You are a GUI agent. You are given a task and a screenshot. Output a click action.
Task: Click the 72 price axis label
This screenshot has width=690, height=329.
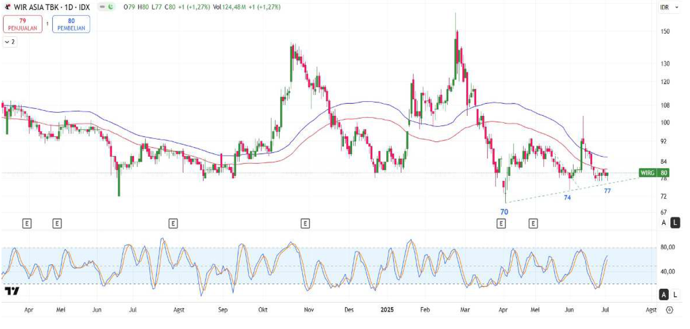664,196
